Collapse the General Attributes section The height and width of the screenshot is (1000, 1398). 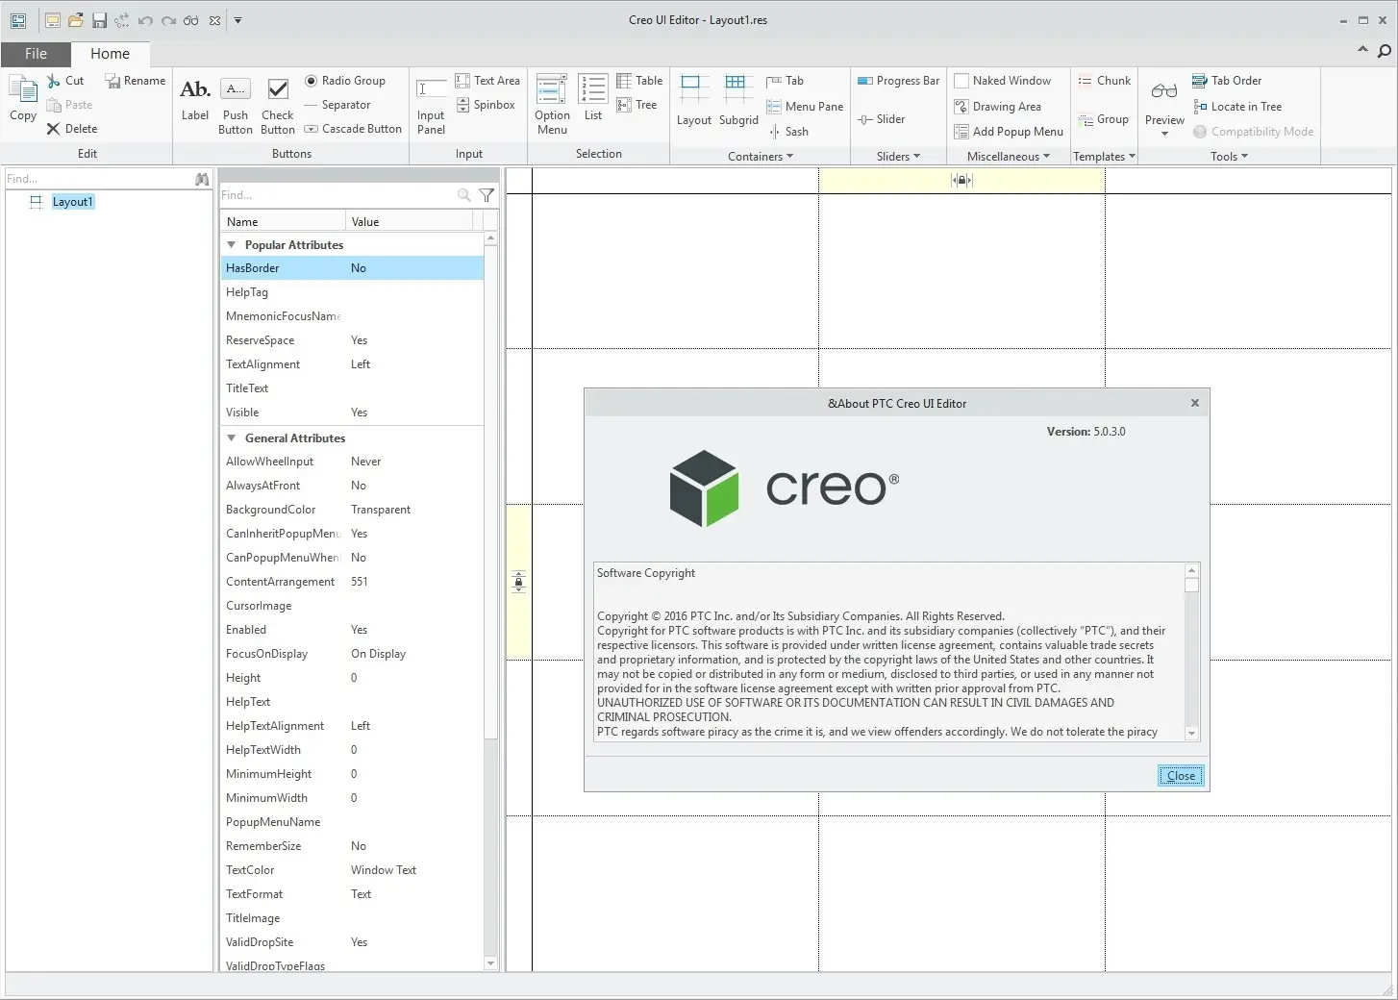(x=231, y=438)
